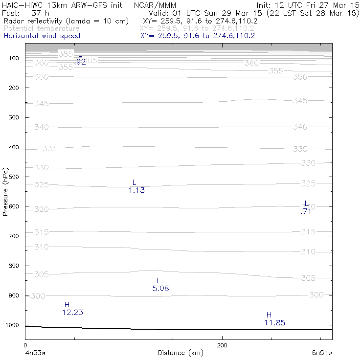Click the gray 'Potential temperature' legend label

pyautogui.click(x=42, y=28)
